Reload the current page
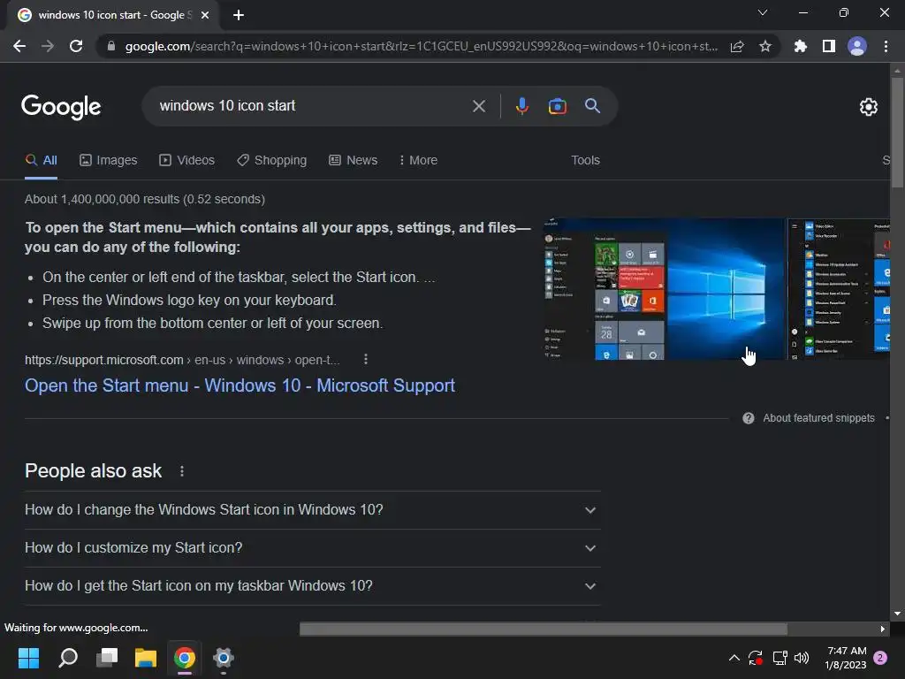This screenshot has width=905, height=679. 76,46
